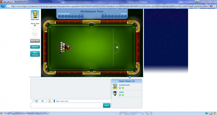
Task: Start voice chat with the microphone icon
Action: click(54, 101)
